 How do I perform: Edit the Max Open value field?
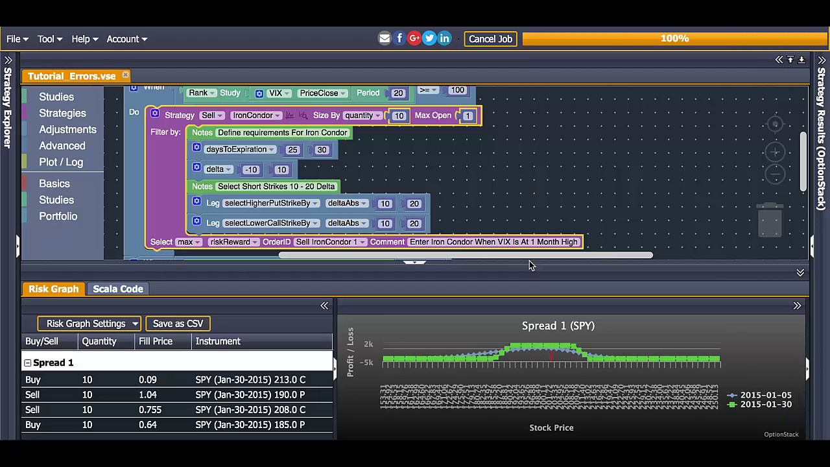(x=468, y=116)
